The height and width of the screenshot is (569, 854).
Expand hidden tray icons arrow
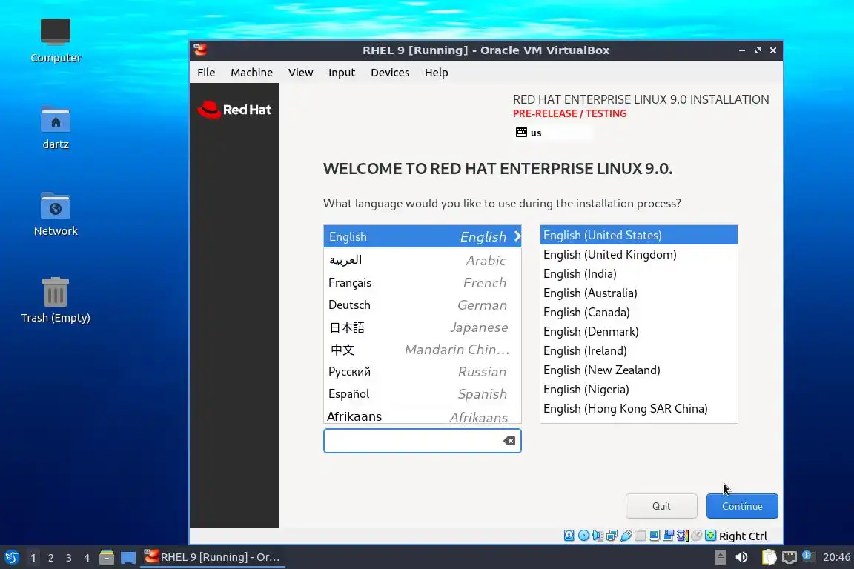pyautogui.click(x=720, y=557)
